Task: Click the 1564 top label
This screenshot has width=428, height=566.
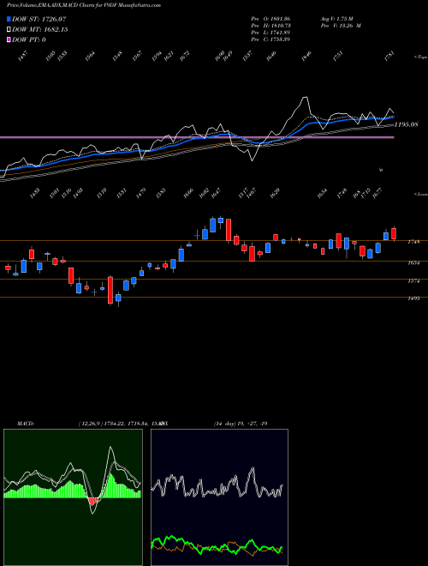Action: click(90, 56)
